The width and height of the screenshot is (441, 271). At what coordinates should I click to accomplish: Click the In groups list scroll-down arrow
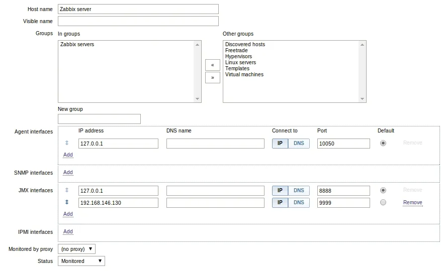click(x=197, y=99)
